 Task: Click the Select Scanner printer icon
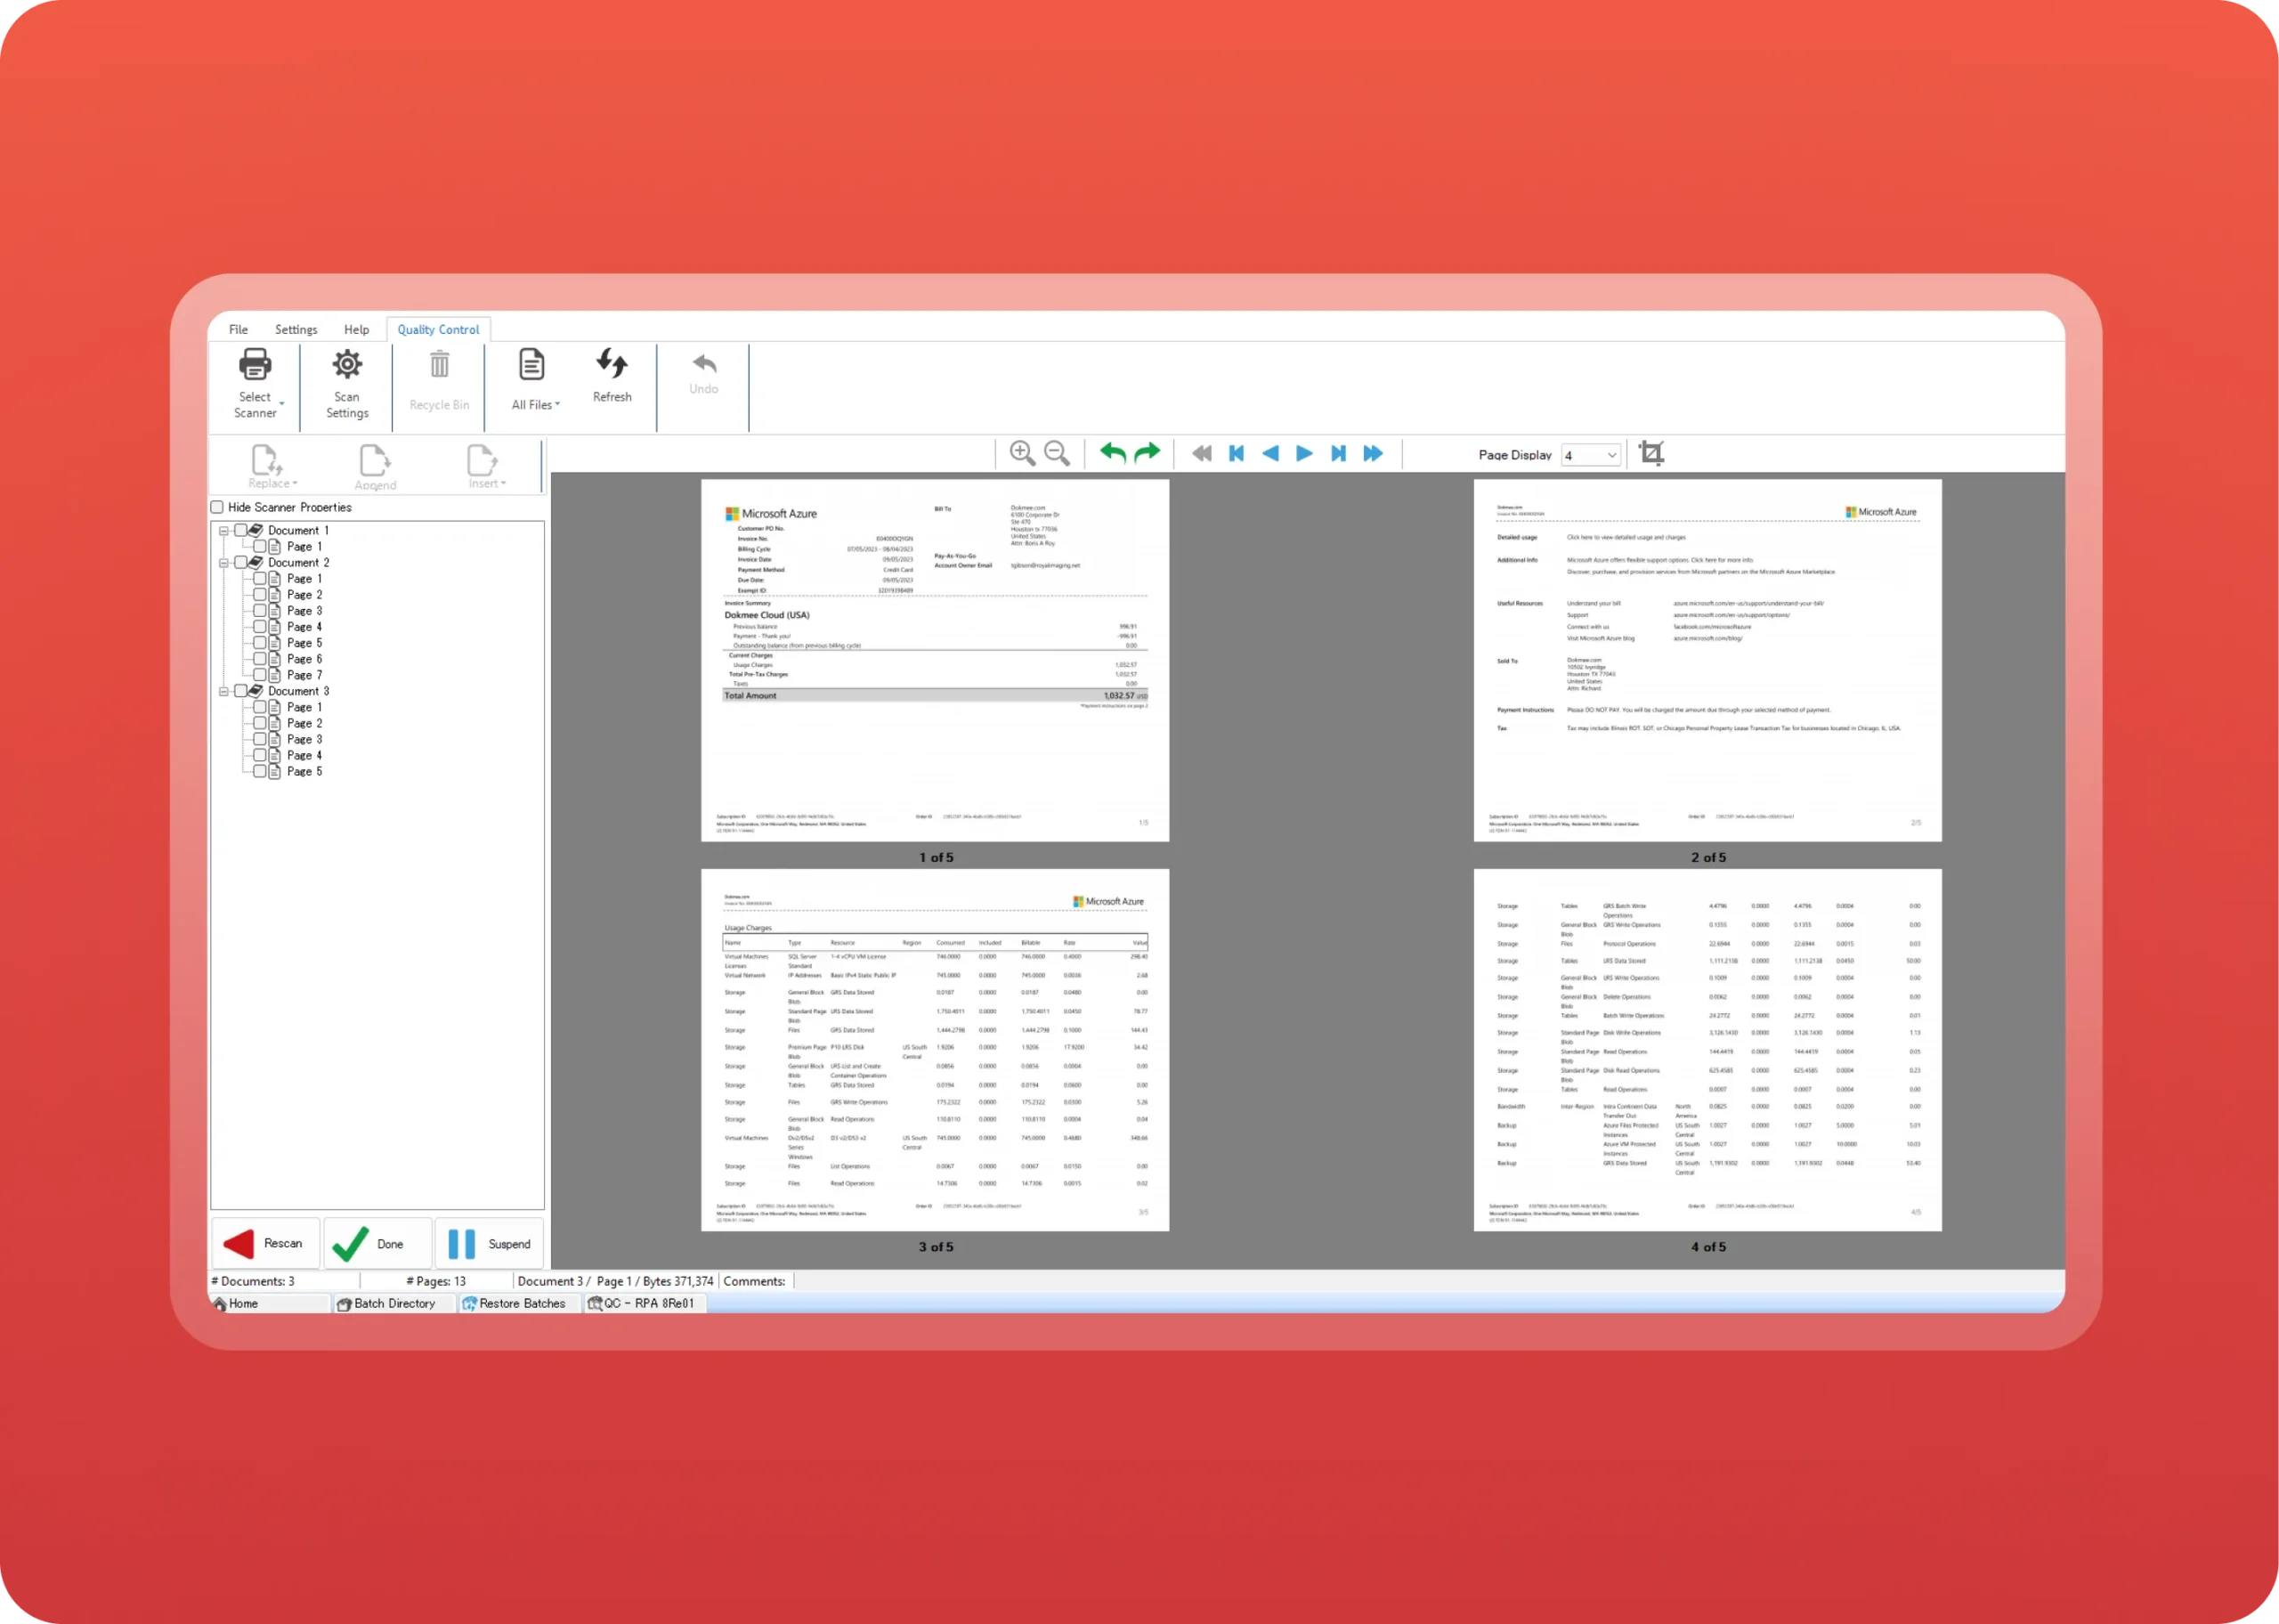pyautogui.click(x=255, y=366)
